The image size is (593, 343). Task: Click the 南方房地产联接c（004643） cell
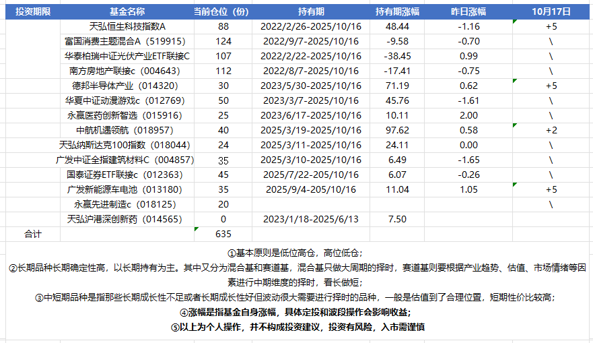127,71
